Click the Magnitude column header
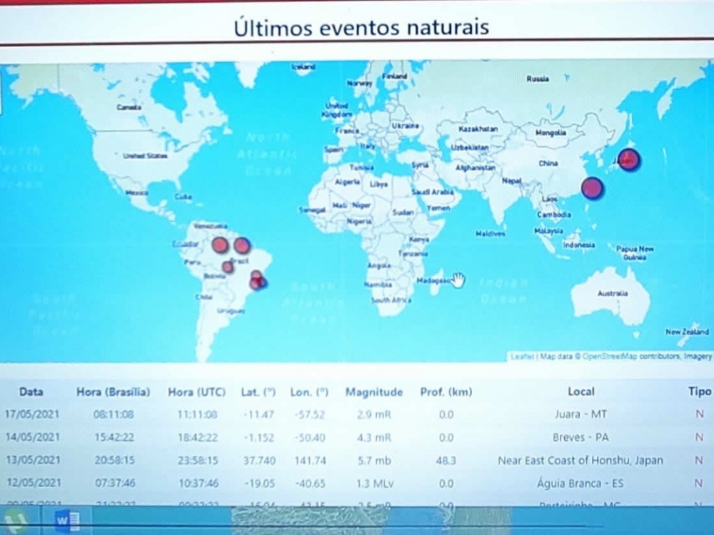Screen dimensions: 714x535 374,392
